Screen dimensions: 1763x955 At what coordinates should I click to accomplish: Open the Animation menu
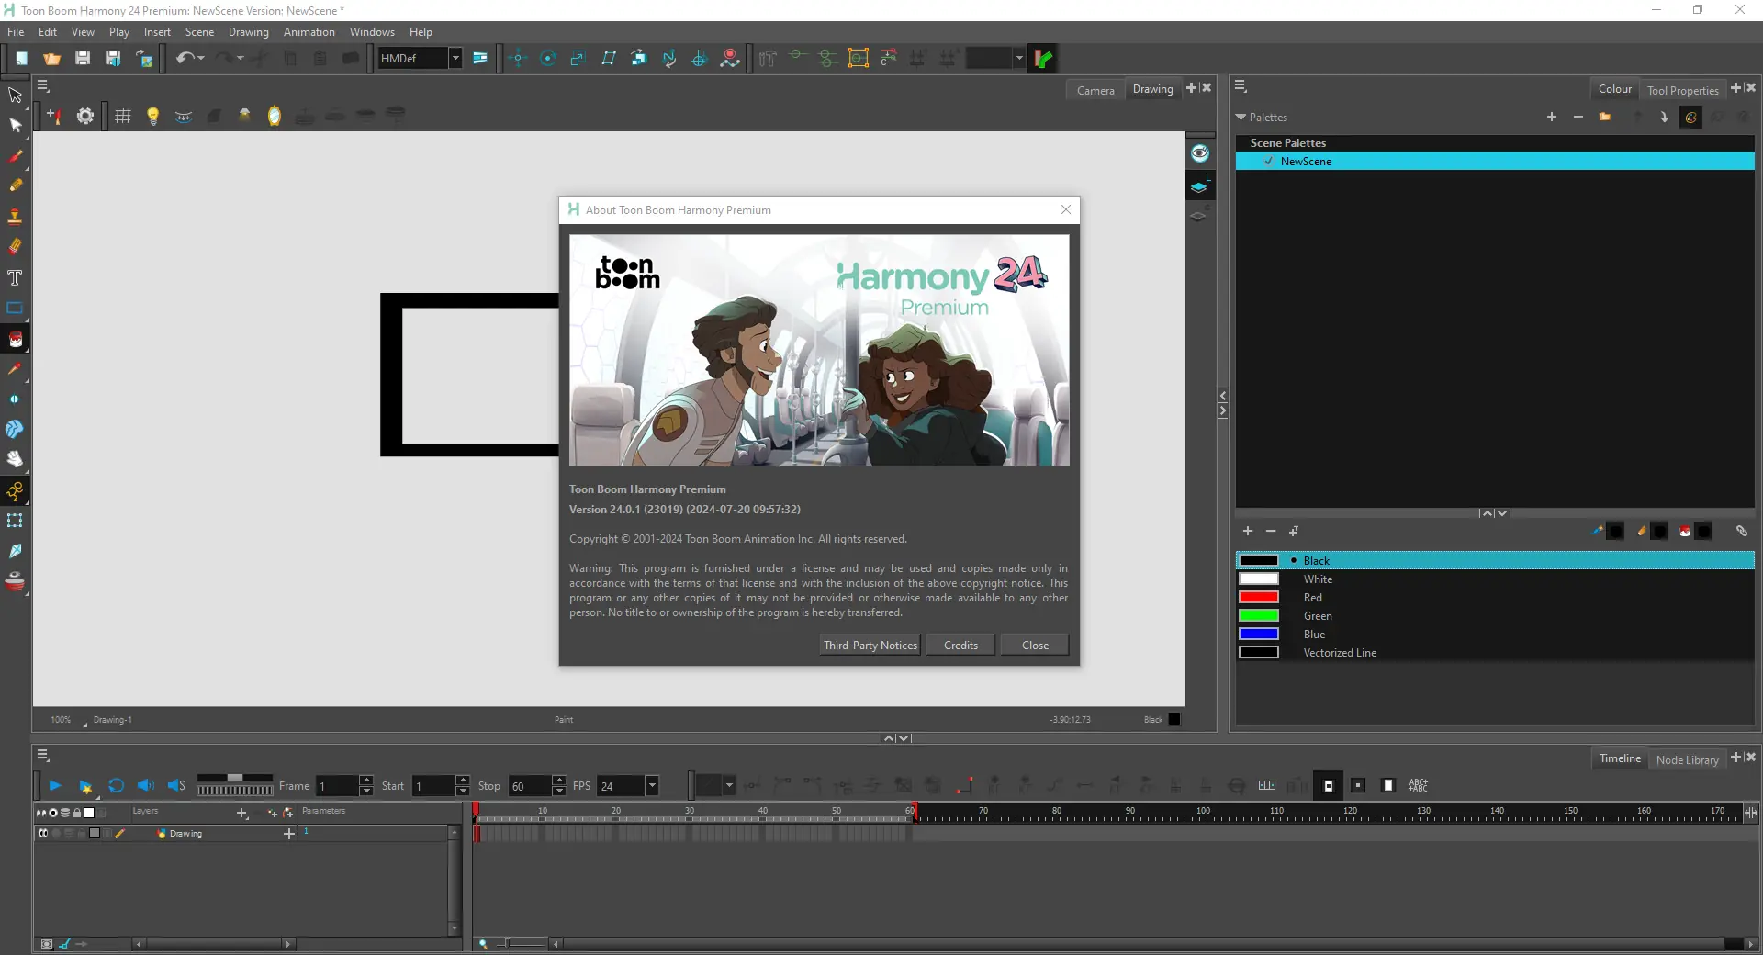point(309,32)
